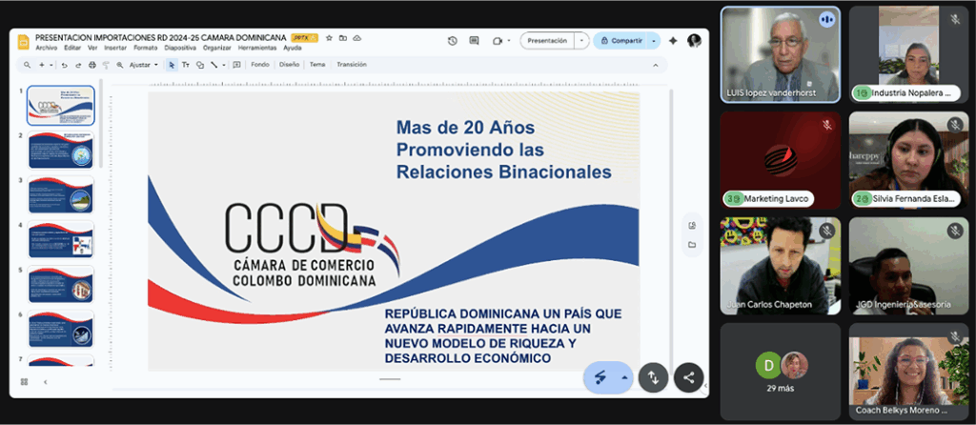Undo the last action
This screenshot has height=425, width=976.
[64, 65]
